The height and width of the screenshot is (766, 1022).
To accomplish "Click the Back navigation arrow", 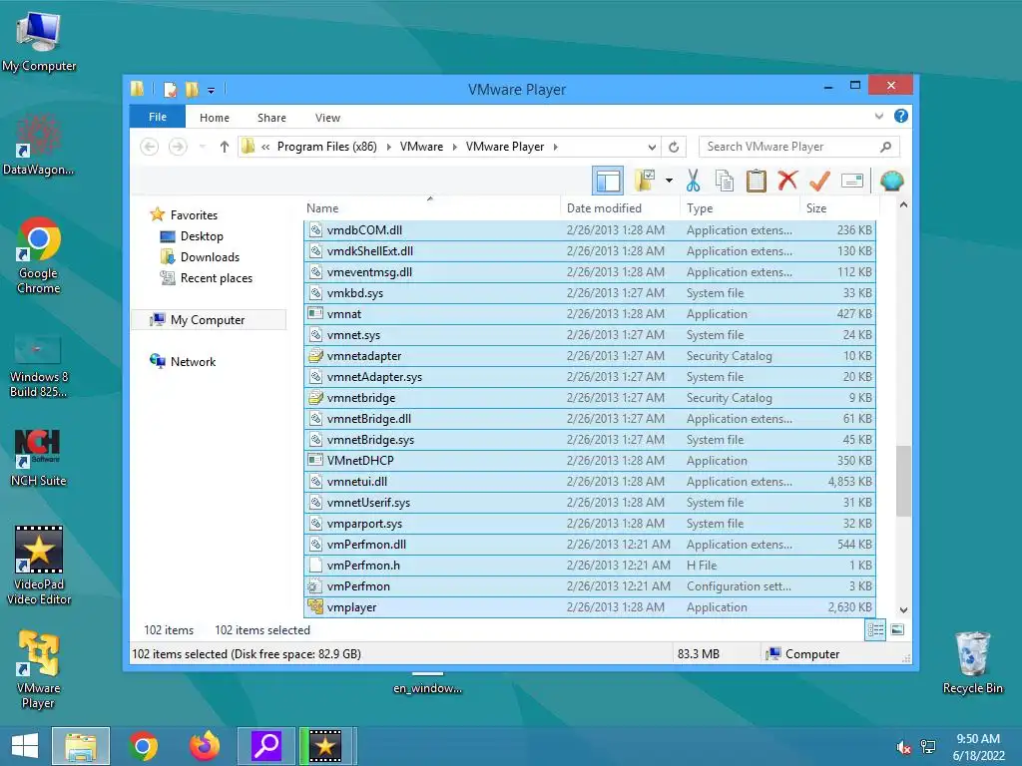I will coord(150,147).
